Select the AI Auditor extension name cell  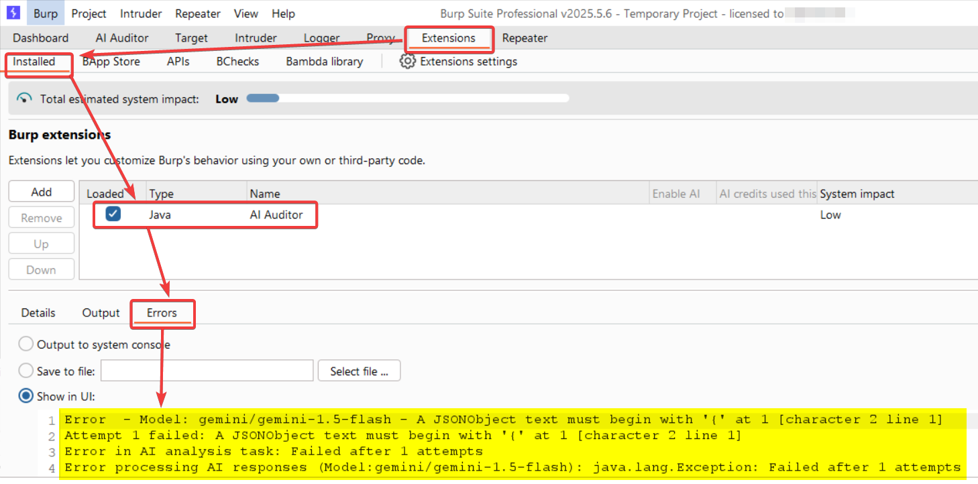click(276, 215)
